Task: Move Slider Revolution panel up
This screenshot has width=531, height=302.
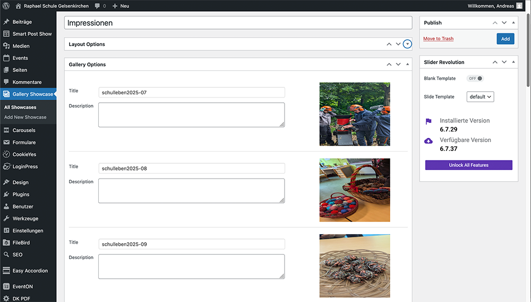Action: [x=495, y=62]
